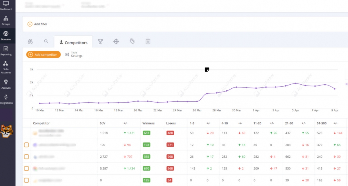Check the box for competitor with SoV 5,287
The width and height of the screenshot is (348, 186).
[26, 168]
